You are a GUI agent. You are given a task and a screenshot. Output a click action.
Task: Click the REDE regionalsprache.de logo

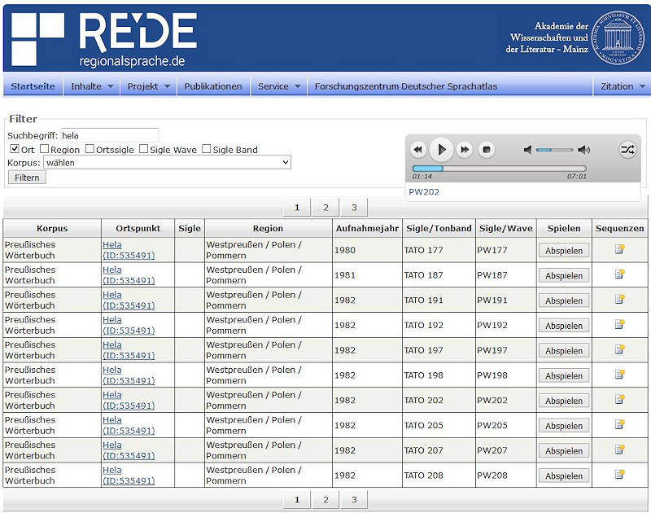coord(104,38)
